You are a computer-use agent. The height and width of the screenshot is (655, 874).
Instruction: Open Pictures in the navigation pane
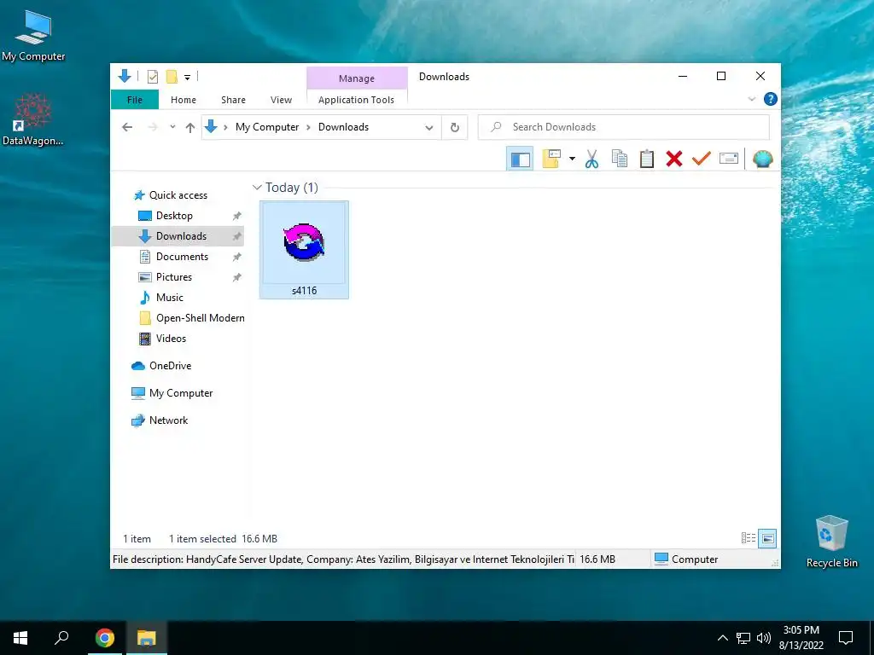click(x=174, y=277)
